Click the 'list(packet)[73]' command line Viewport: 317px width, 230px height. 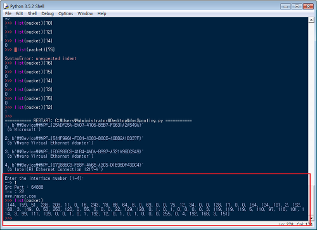[29, 89]
